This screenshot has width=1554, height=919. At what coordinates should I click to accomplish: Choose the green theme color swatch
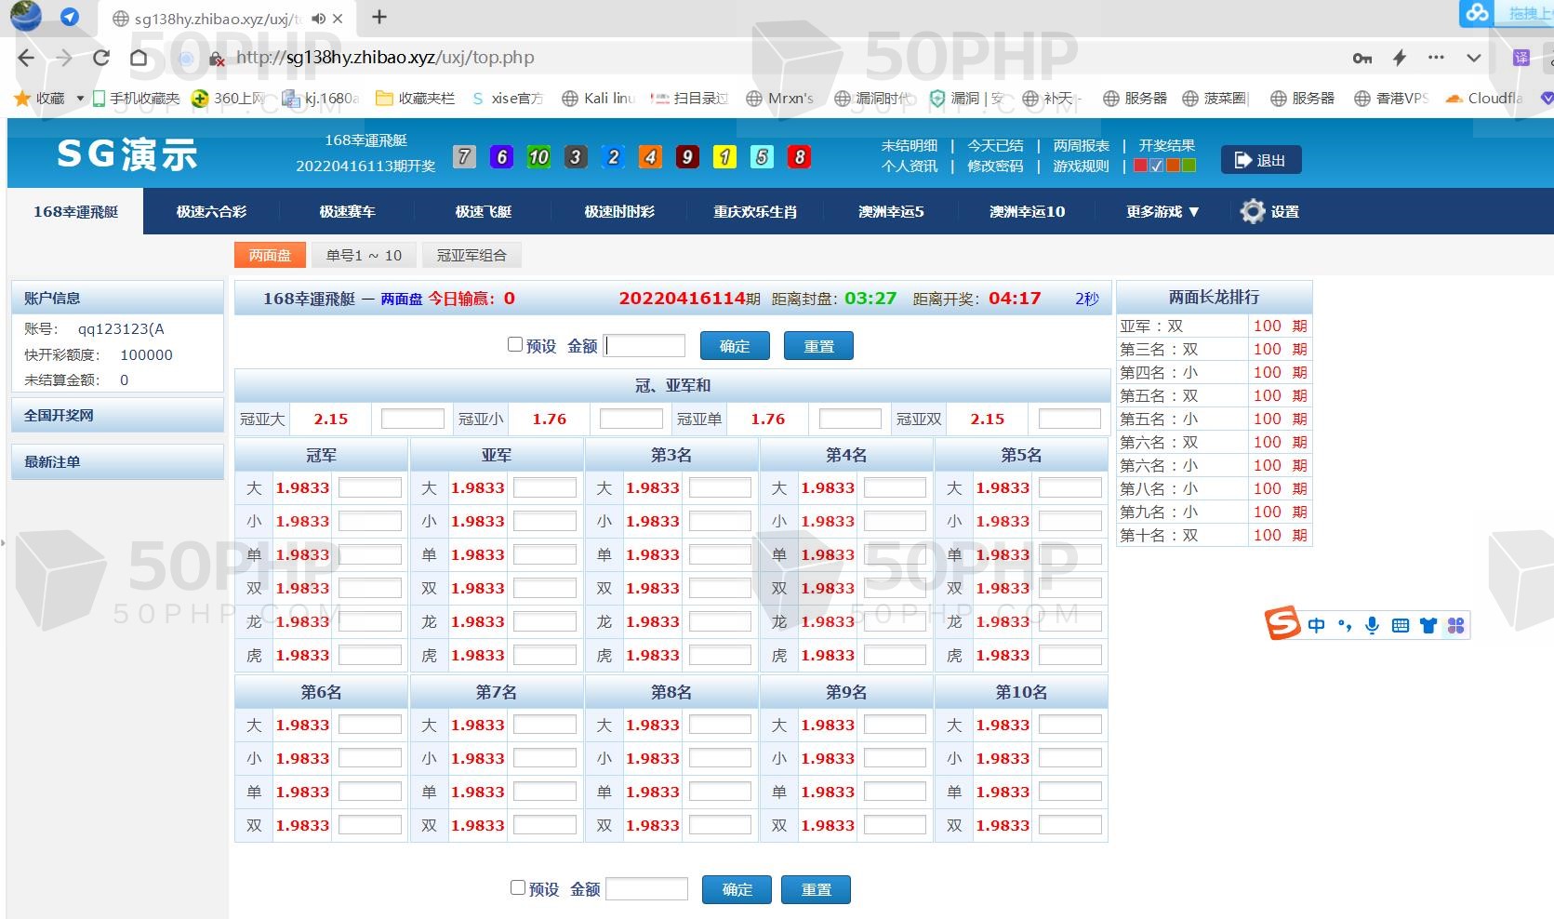tap(1189, 166)
